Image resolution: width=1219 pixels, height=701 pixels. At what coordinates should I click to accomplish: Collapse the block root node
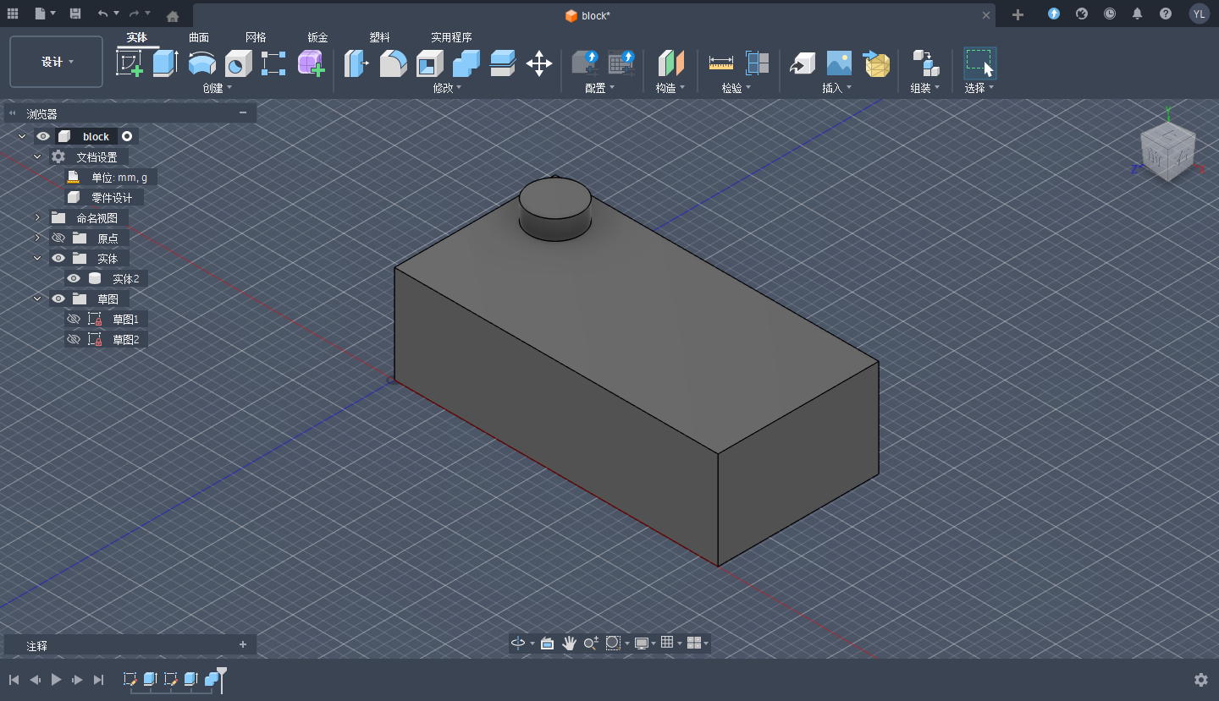pyautogui.click(x=22, y=136)
